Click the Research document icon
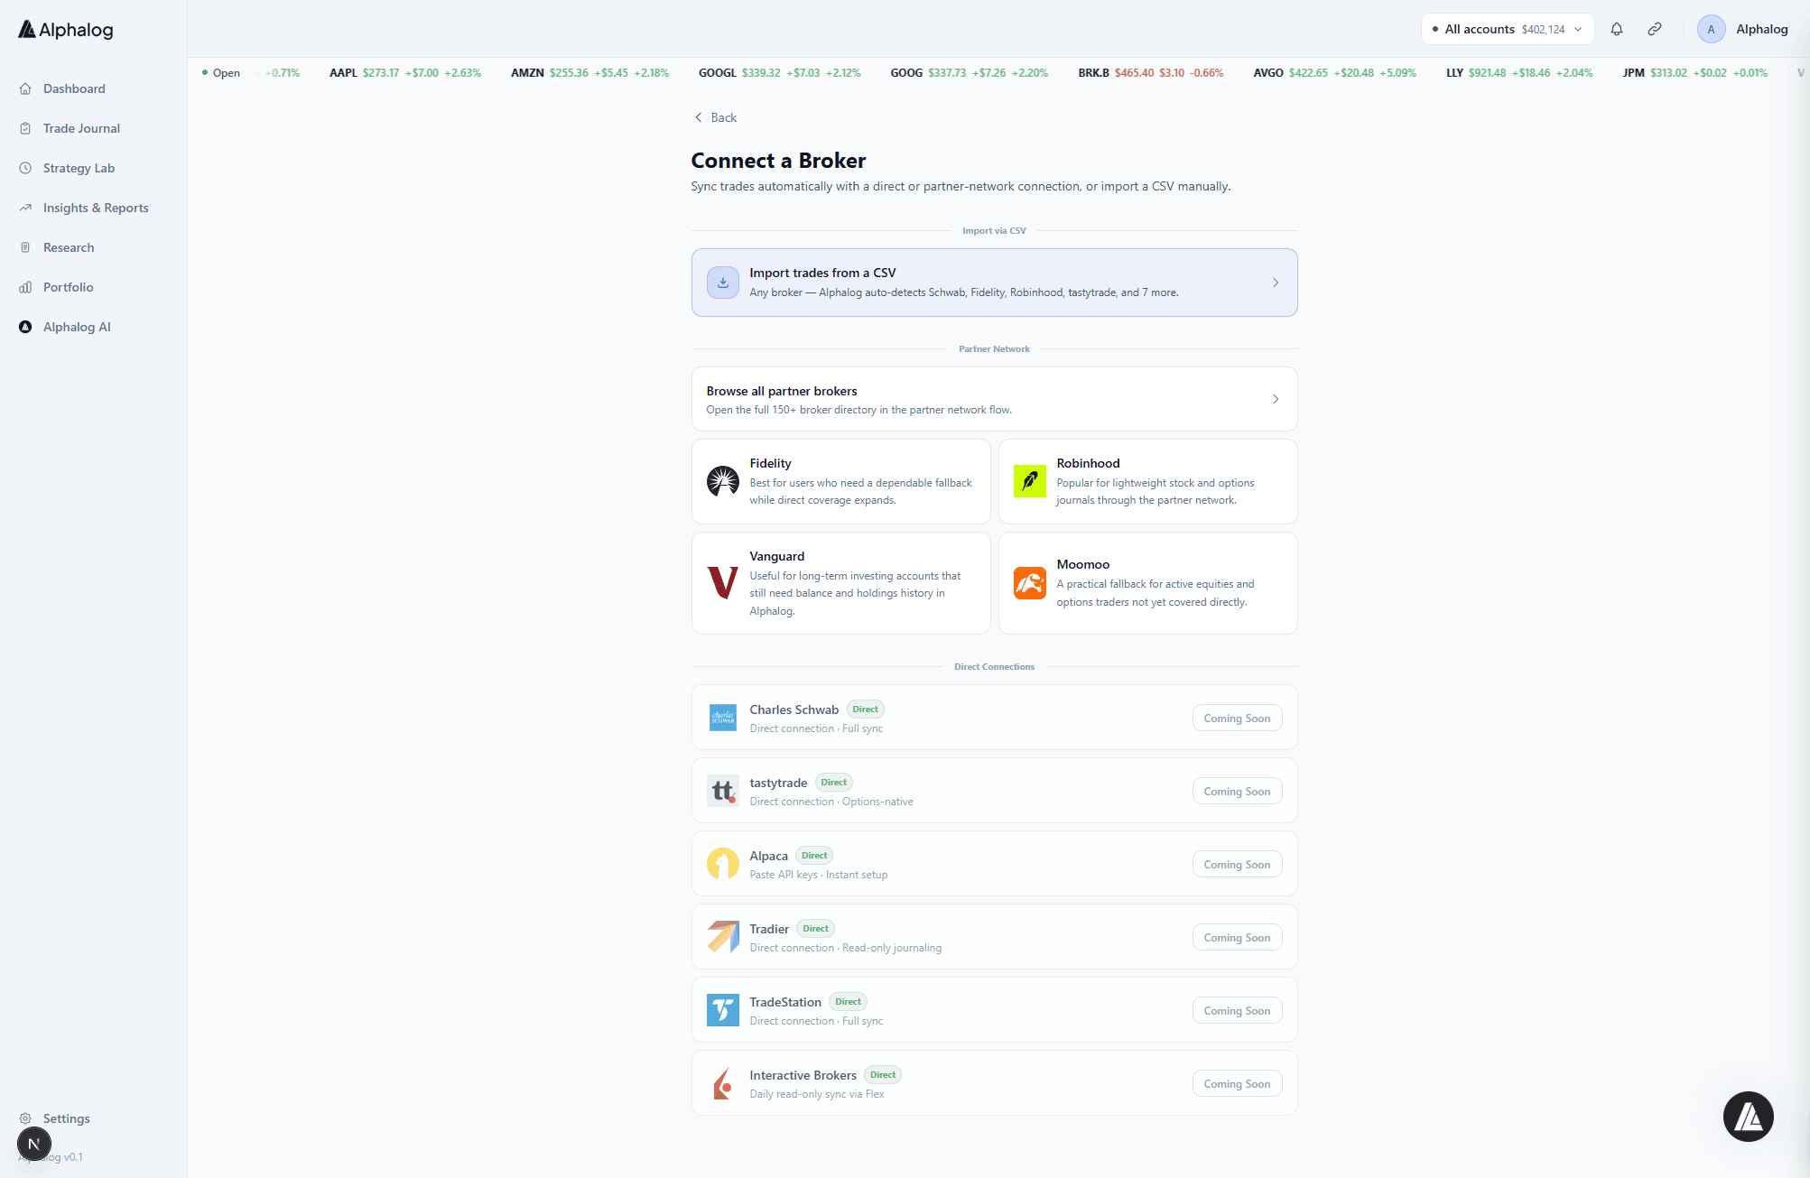This screenshot has width=1810, height=1178. click(x=25, y=247)
